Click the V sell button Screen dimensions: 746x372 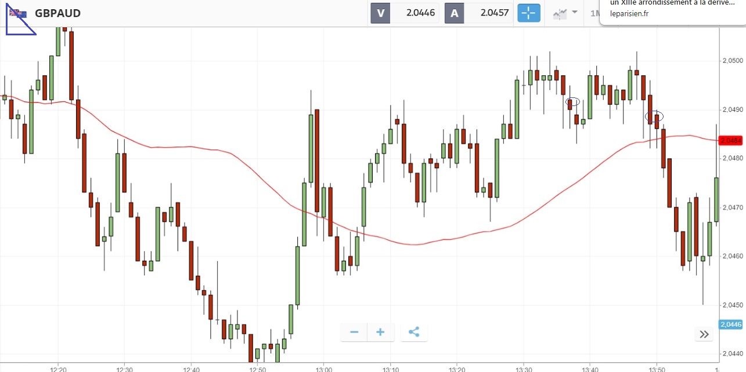pos(381,13)
